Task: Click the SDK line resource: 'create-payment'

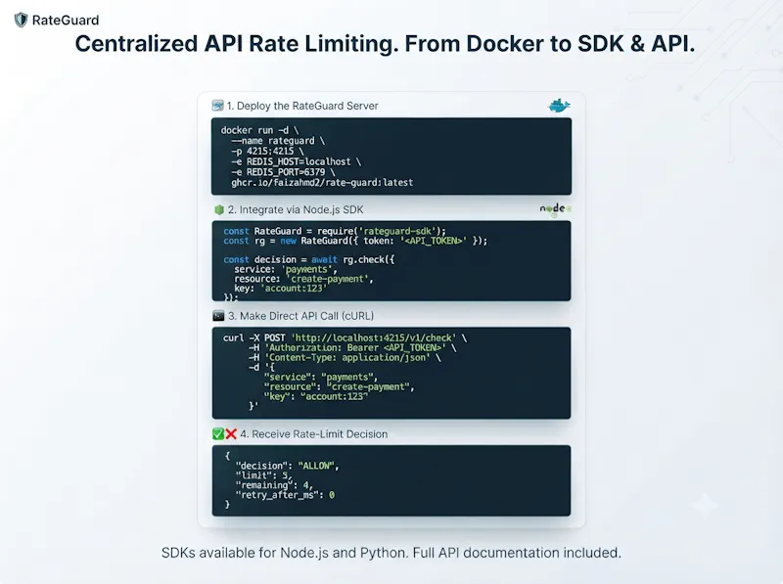Action: [303, 279]
